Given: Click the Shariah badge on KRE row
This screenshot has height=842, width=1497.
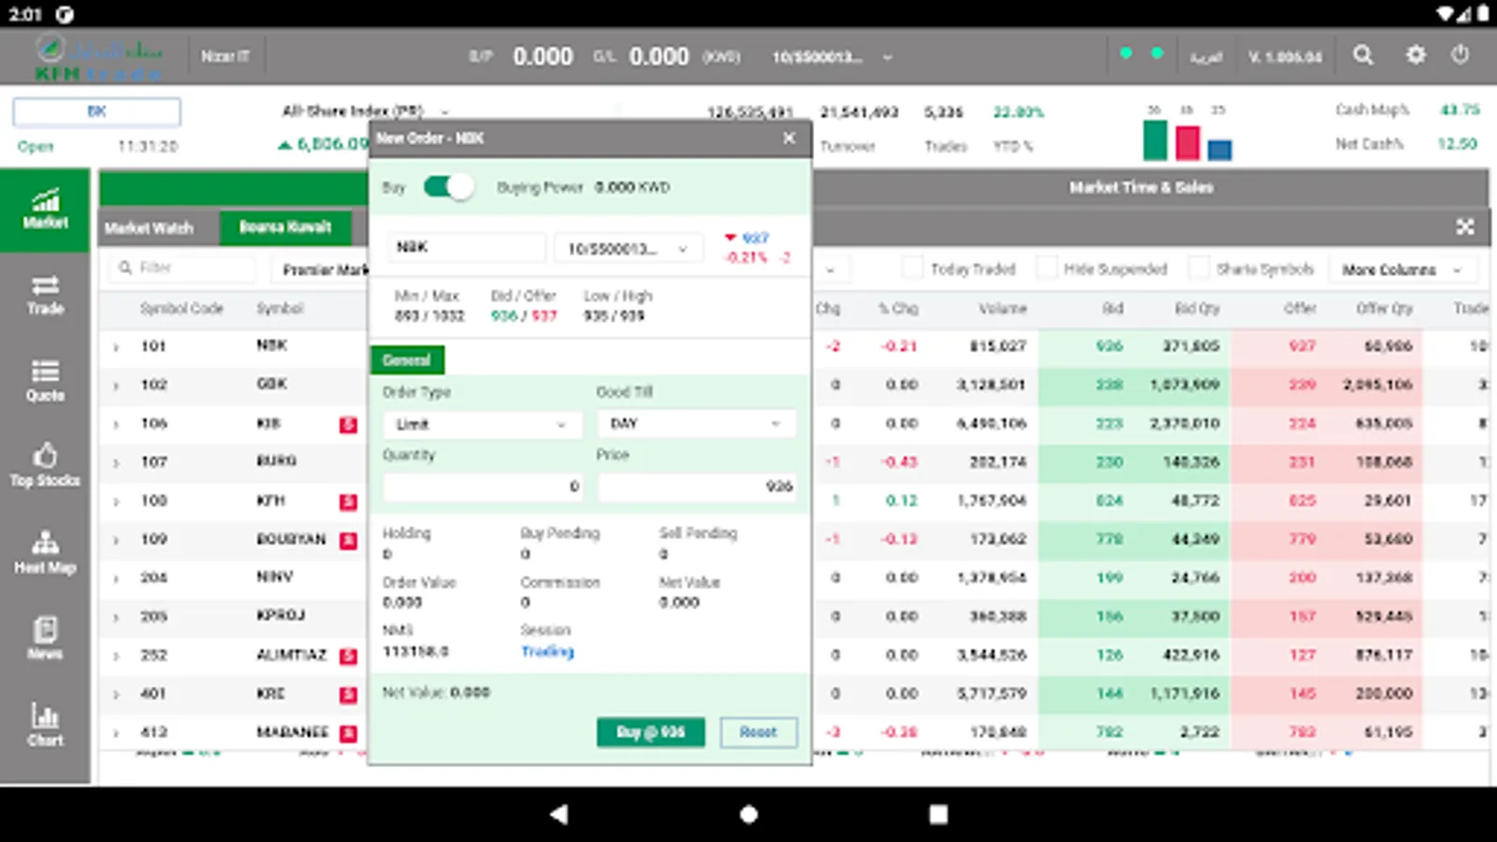Looking at the screenshot, I should pyautogui.click(x=348, y=694).
